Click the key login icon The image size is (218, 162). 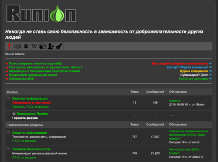click(x=59, y=46)
